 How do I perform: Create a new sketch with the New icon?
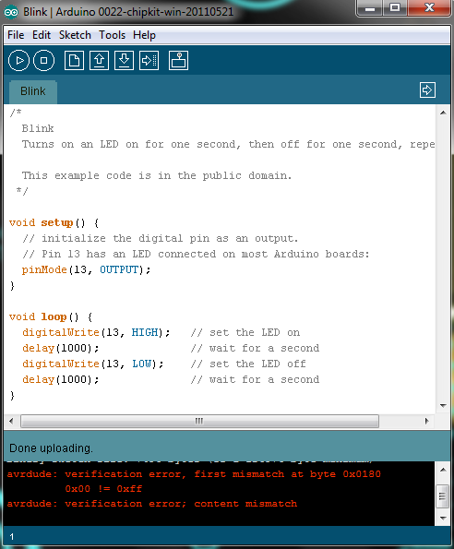(x=74, y=61)
